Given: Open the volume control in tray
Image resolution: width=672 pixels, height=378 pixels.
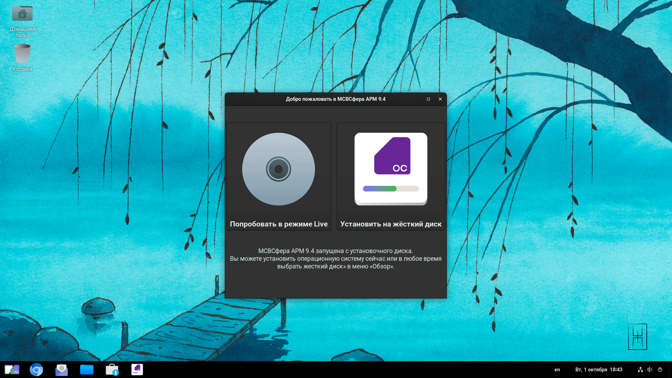Looking at the screenshot, I should click(650, 370).
